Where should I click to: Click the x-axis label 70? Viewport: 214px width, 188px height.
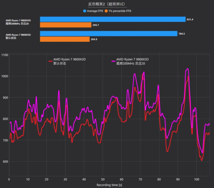click(x=140, y=179)
